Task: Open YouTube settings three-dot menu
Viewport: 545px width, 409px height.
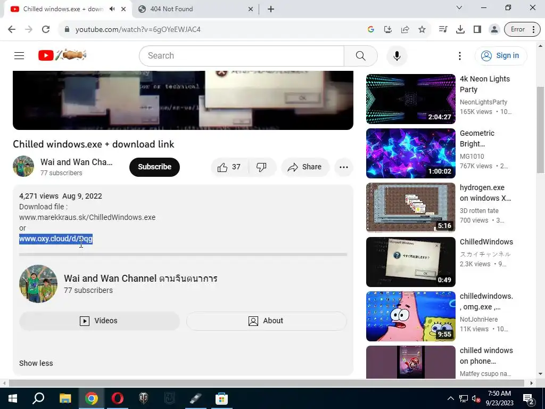Action: tap(459, 55)
